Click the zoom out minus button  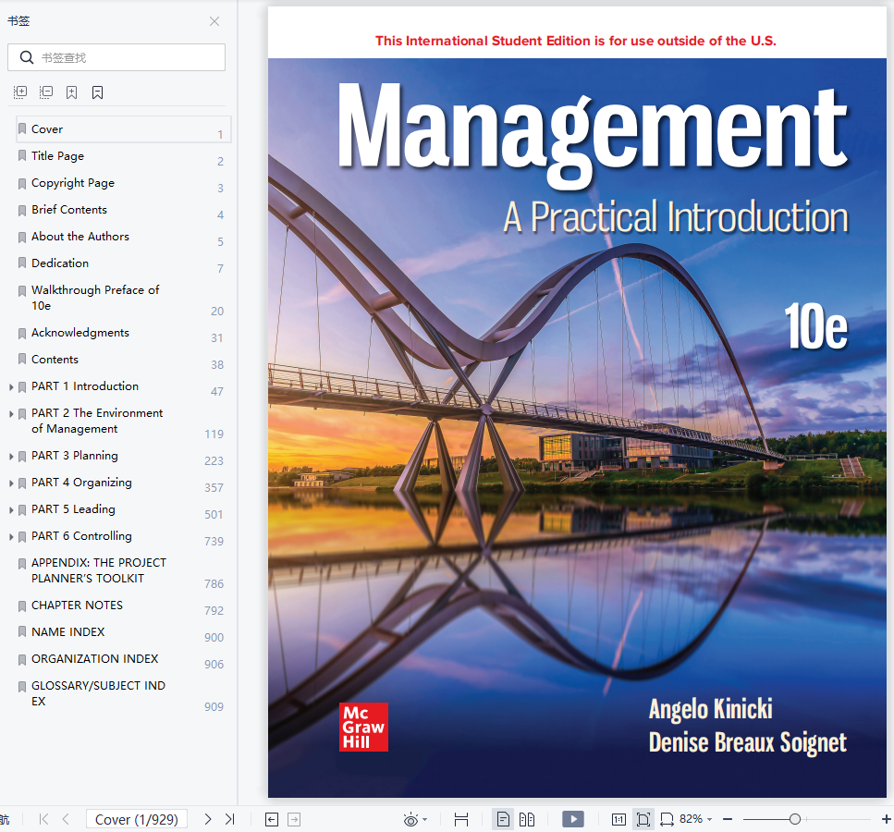728,819
